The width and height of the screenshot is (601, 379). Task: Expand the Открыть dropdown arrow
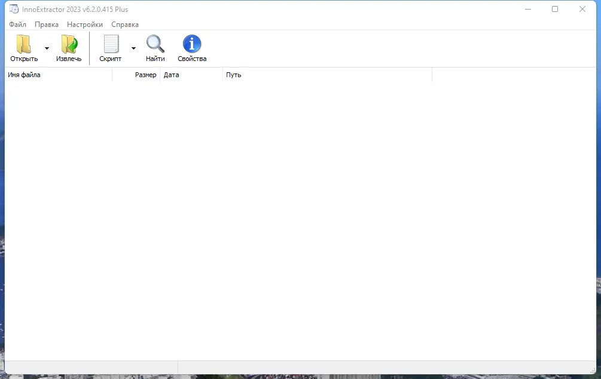coord(47,48)
